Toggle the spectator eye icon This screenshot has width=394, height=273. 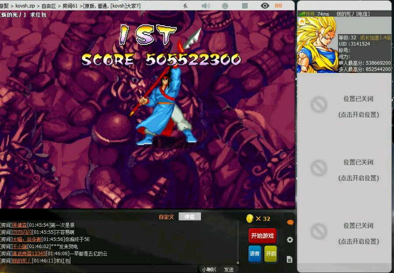pos(265,6)
